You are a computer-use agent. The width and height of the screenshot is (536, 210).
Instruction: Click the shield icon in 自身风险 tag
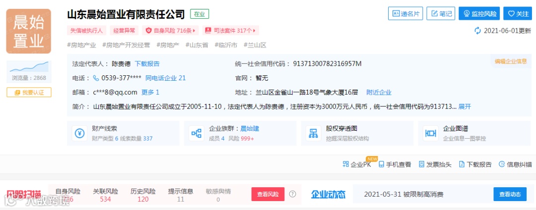149,30
